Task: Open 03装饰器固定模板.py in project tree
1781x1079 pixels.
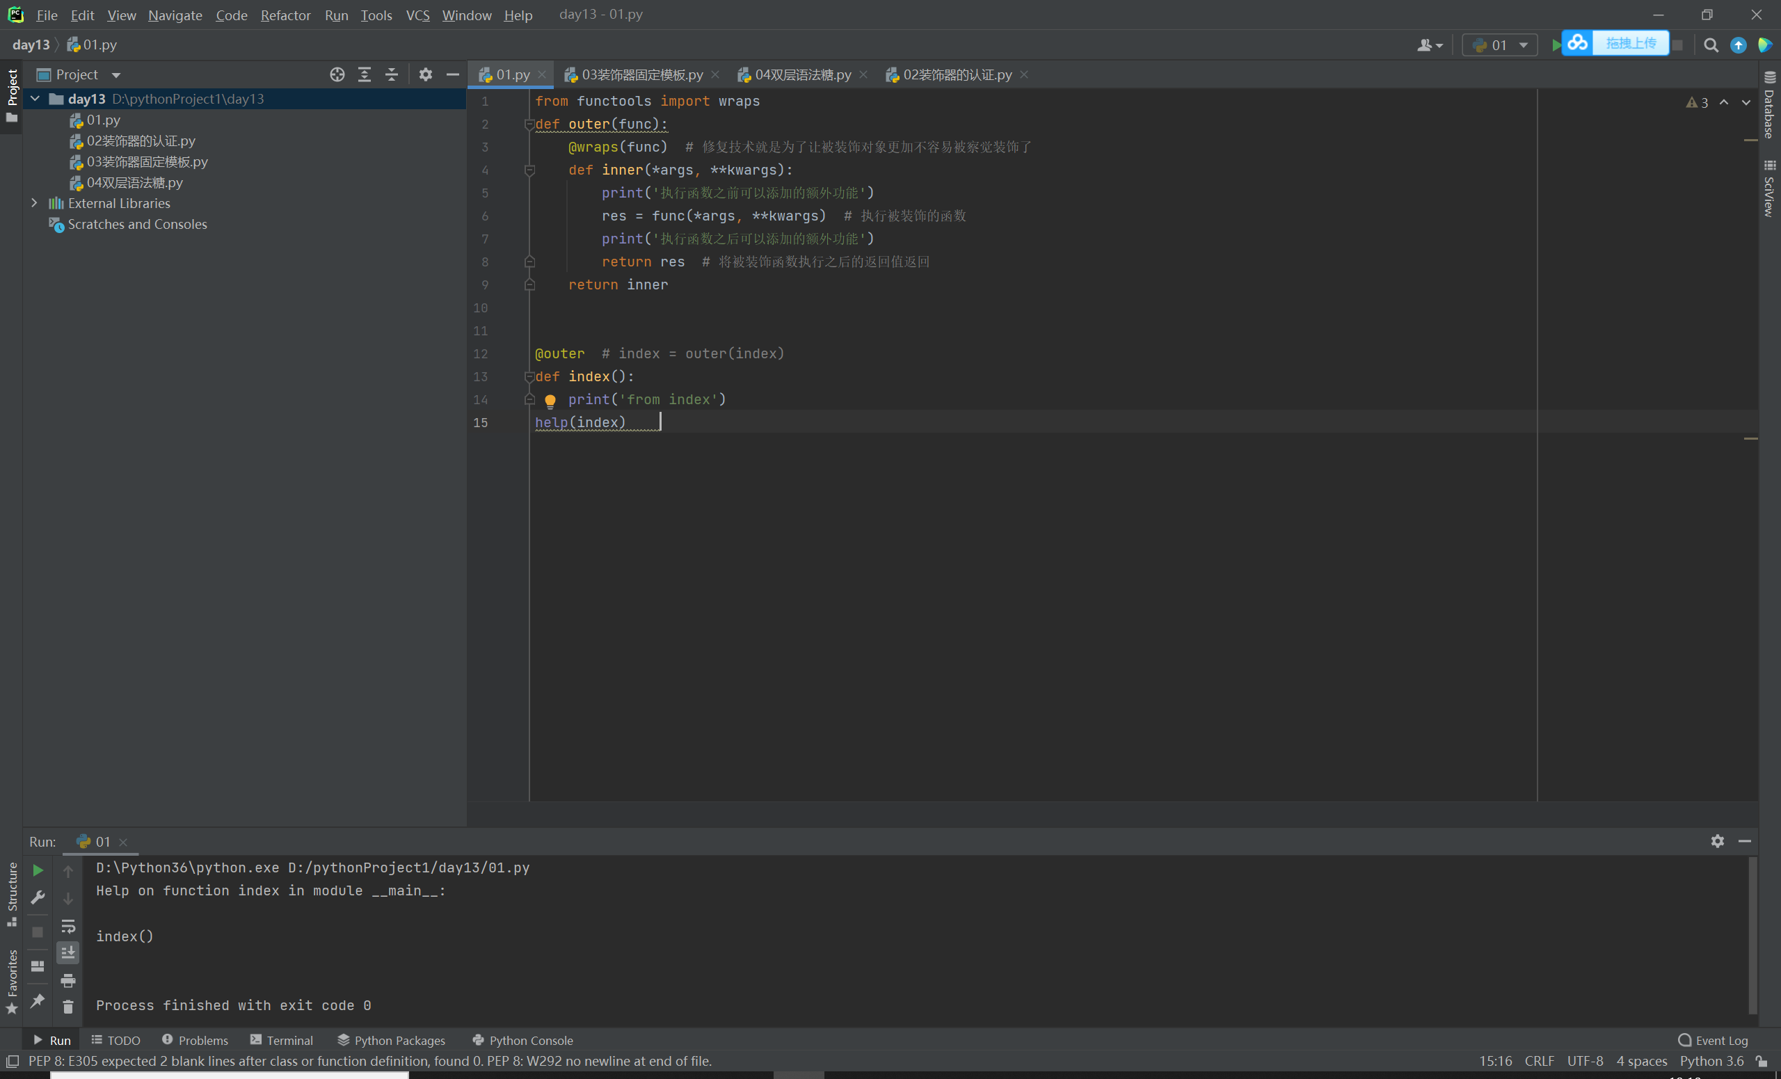Action: [147, 162]
